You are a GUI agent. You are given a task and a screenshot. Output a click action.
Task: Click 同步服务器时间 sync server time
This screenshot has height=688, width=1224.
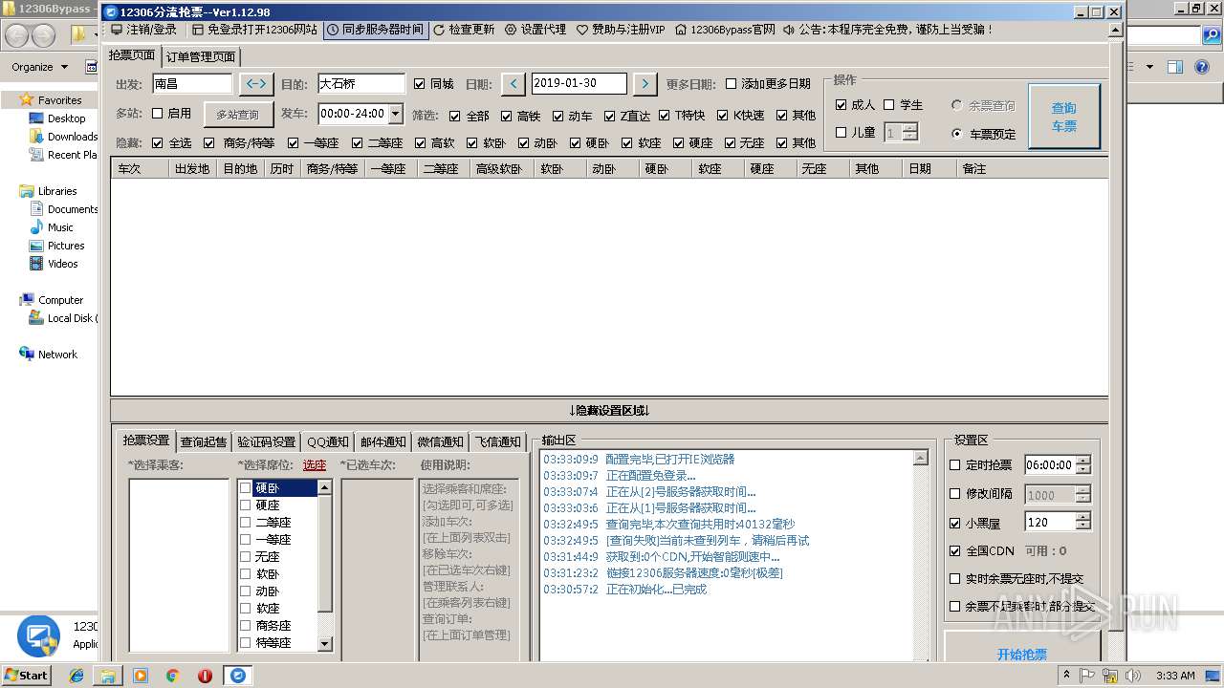point(375,30)
